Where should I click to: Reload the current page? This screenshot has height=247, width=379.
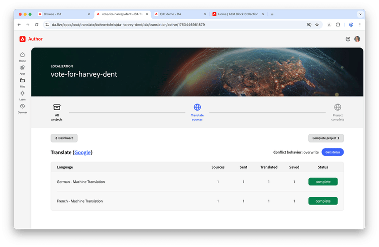pyautogui.click(x=36, y=25)
